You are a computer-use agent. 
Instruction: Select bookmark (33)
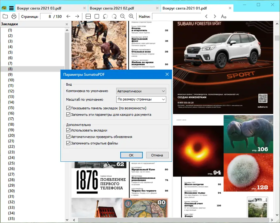pos(11,207)
